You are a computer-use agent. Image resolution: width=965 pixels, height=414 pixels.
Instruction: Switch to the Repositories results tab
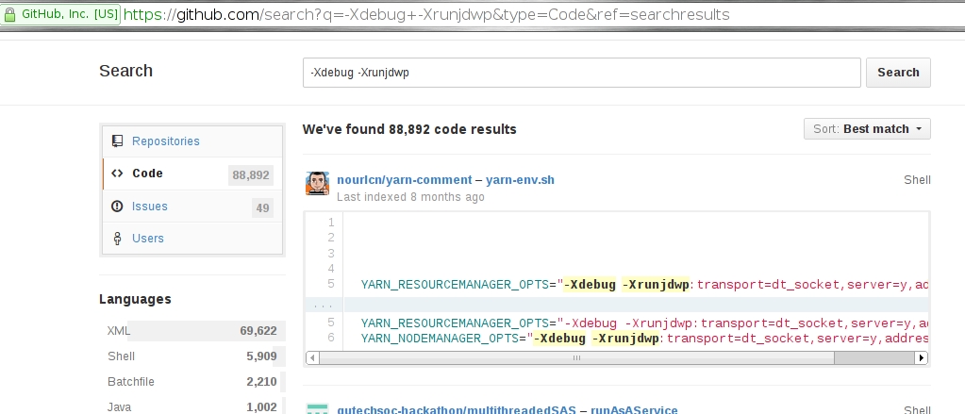coord(166,141)
